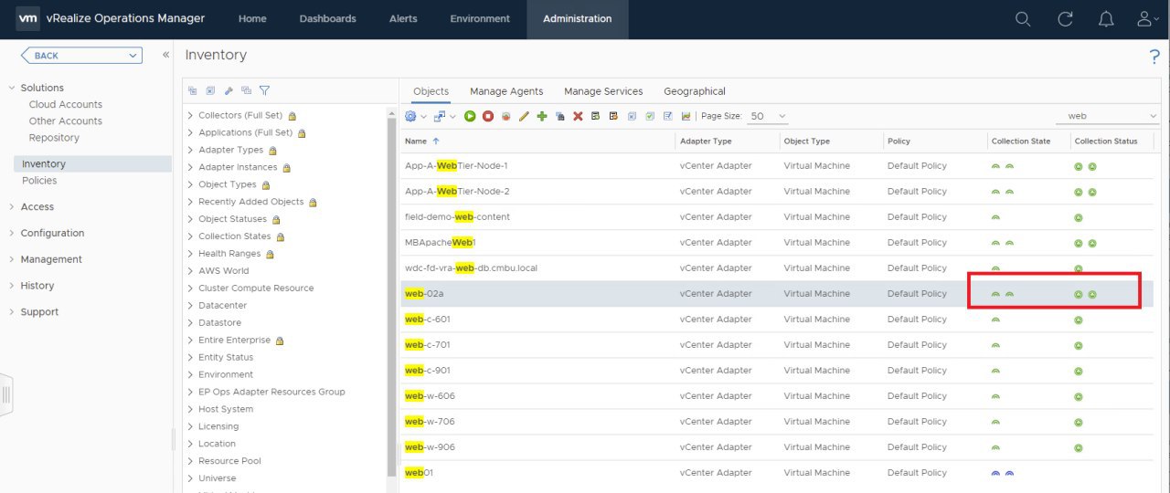Click collection status icon in field-demo-web-content row

click(x=1079, y=217)
